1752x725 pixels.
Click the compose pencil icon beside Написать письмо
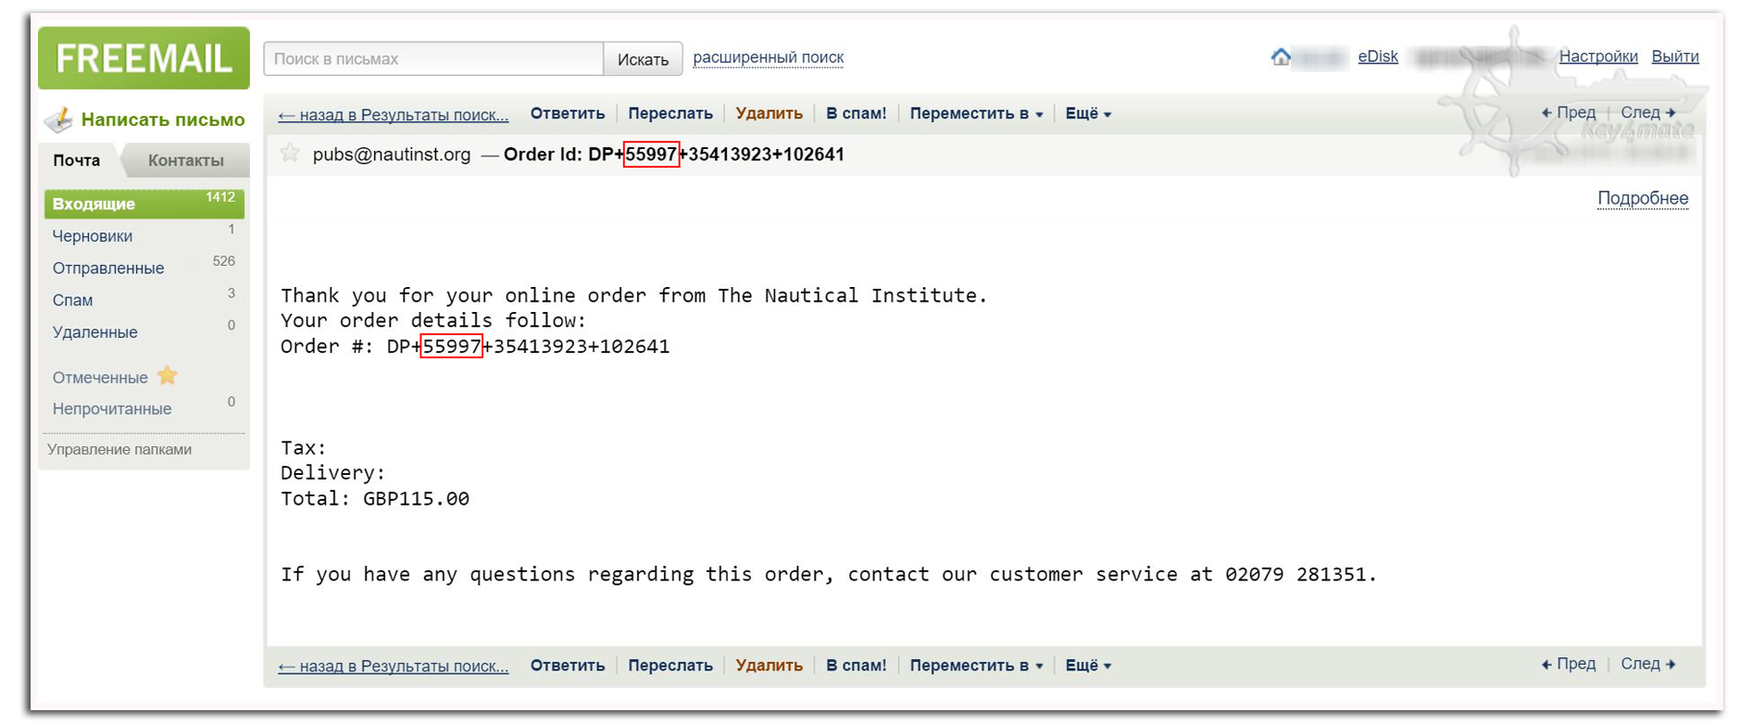click(x=60, y=119)
